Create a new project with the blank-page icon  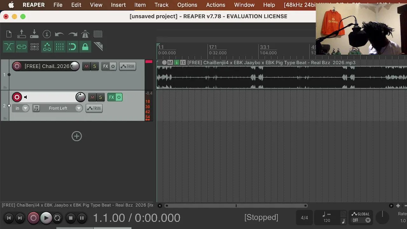(9, 34)
